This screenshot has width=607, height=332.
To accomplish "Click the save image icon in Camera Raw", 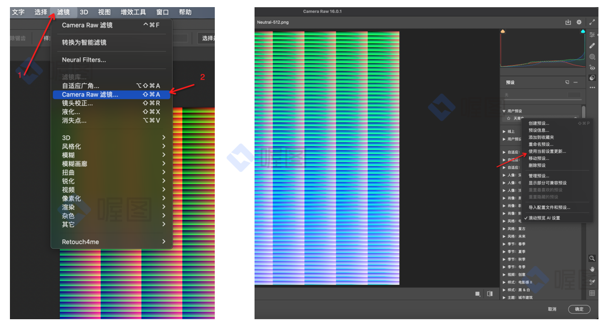I will 568,22.
